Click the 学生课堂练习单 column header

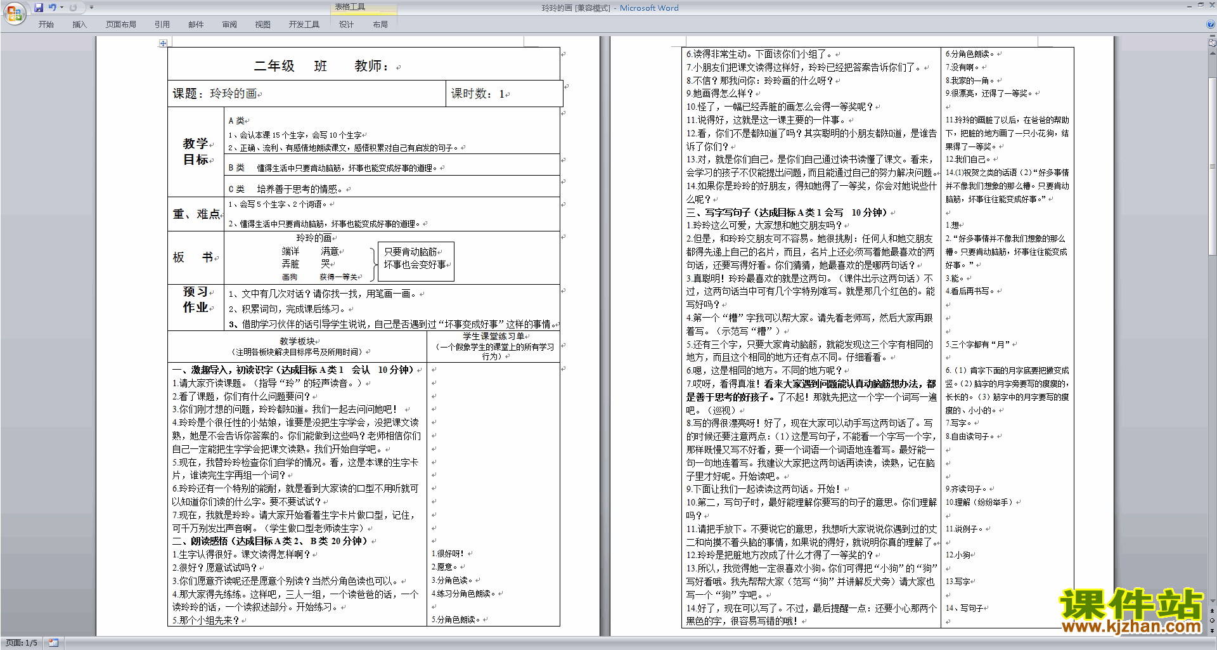[x=493, y=346]
